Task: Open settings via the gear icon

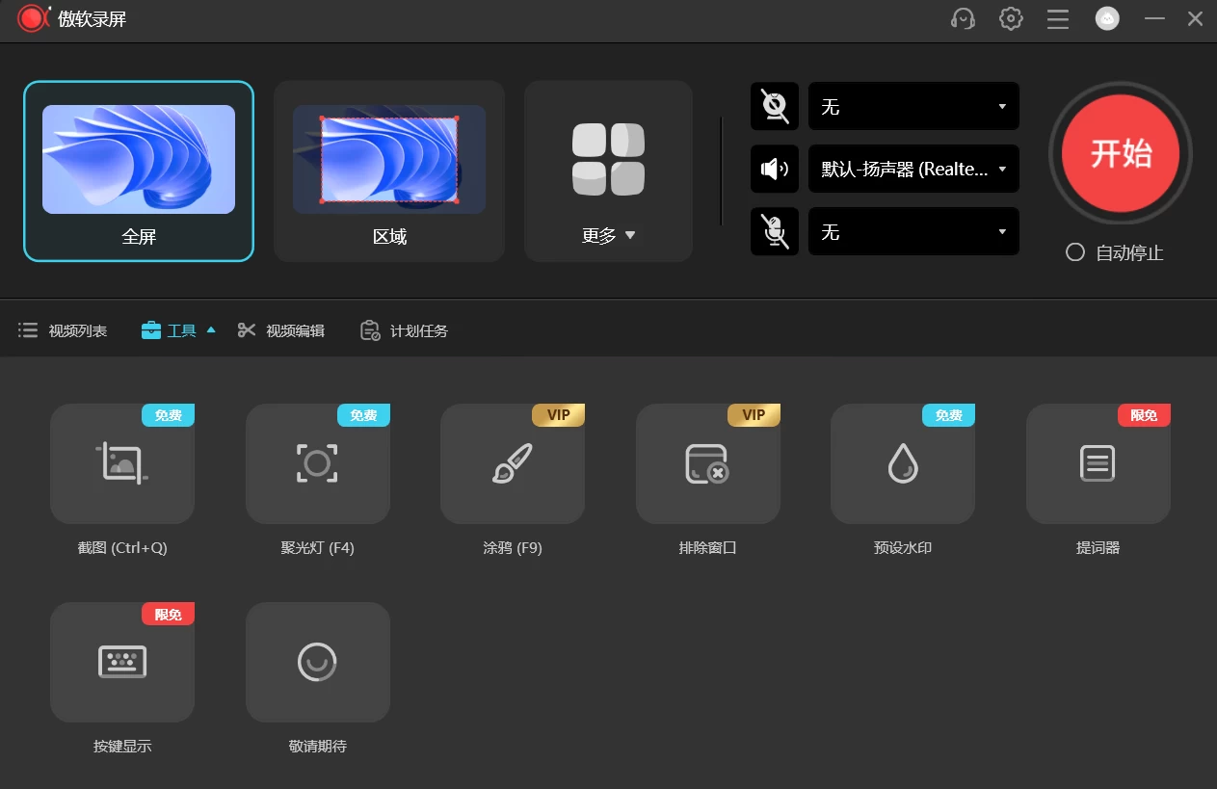Action: tap(1011, 18)
